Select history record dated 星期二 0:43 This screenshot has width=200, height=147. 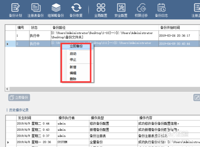pyautogui.click(x=103, y=129)
